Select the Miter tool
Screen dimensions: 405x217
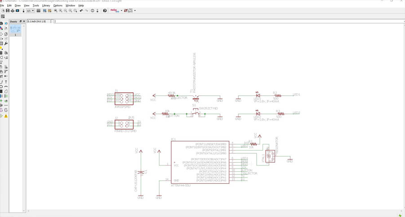tap(6, 71)
